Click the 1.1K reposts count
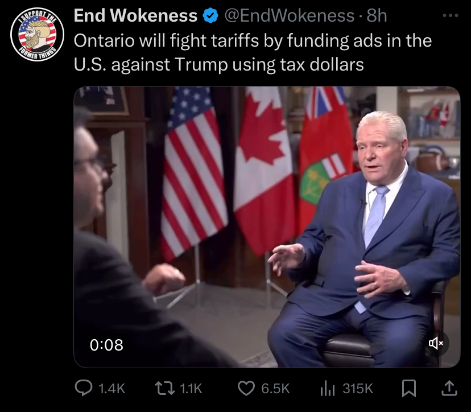Screen dimensions: 471x412 tap(191, 389)
